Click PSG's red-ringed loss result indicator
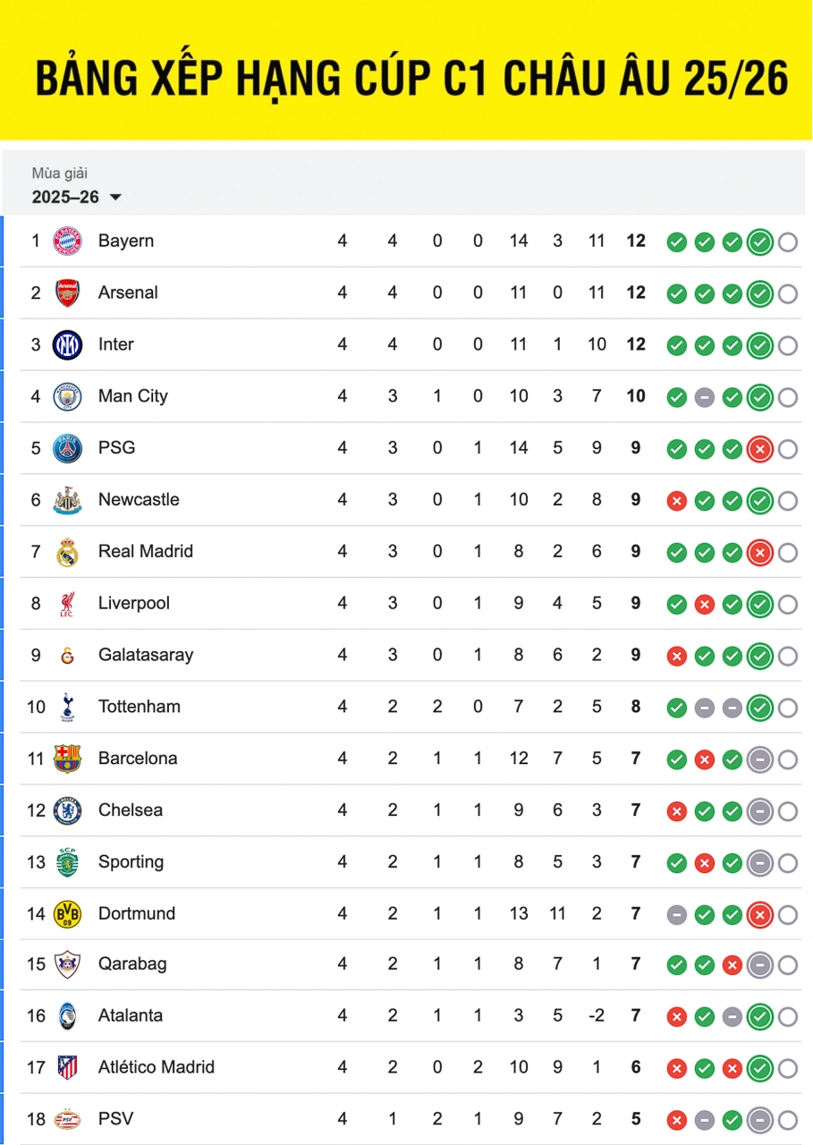Viewport: 813px width, 1145px height. [x=760, y=449]
